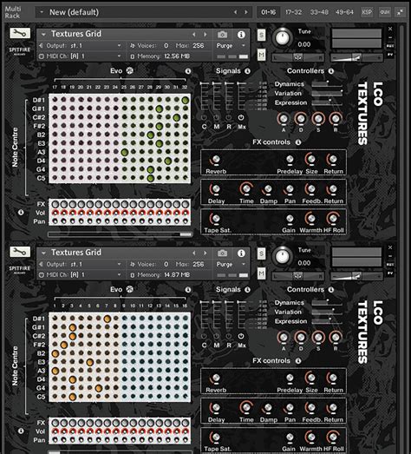The image size is (411, 454).
Task: Select next multi arrow next to New (default)
Action: [x=246, y=12]
